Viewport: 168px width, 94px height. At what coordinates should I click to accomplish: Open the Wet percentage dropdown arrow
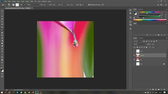(48, 5)
